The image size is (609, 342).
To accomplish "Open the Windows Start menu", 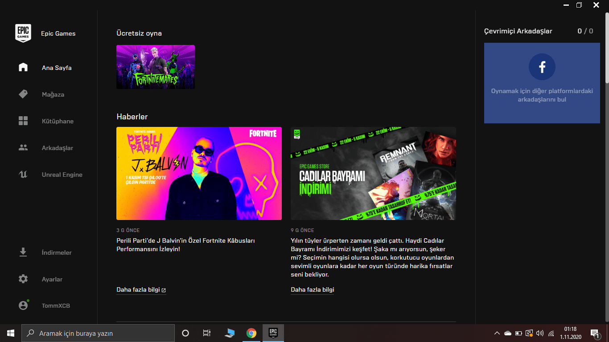I will 11,333.
